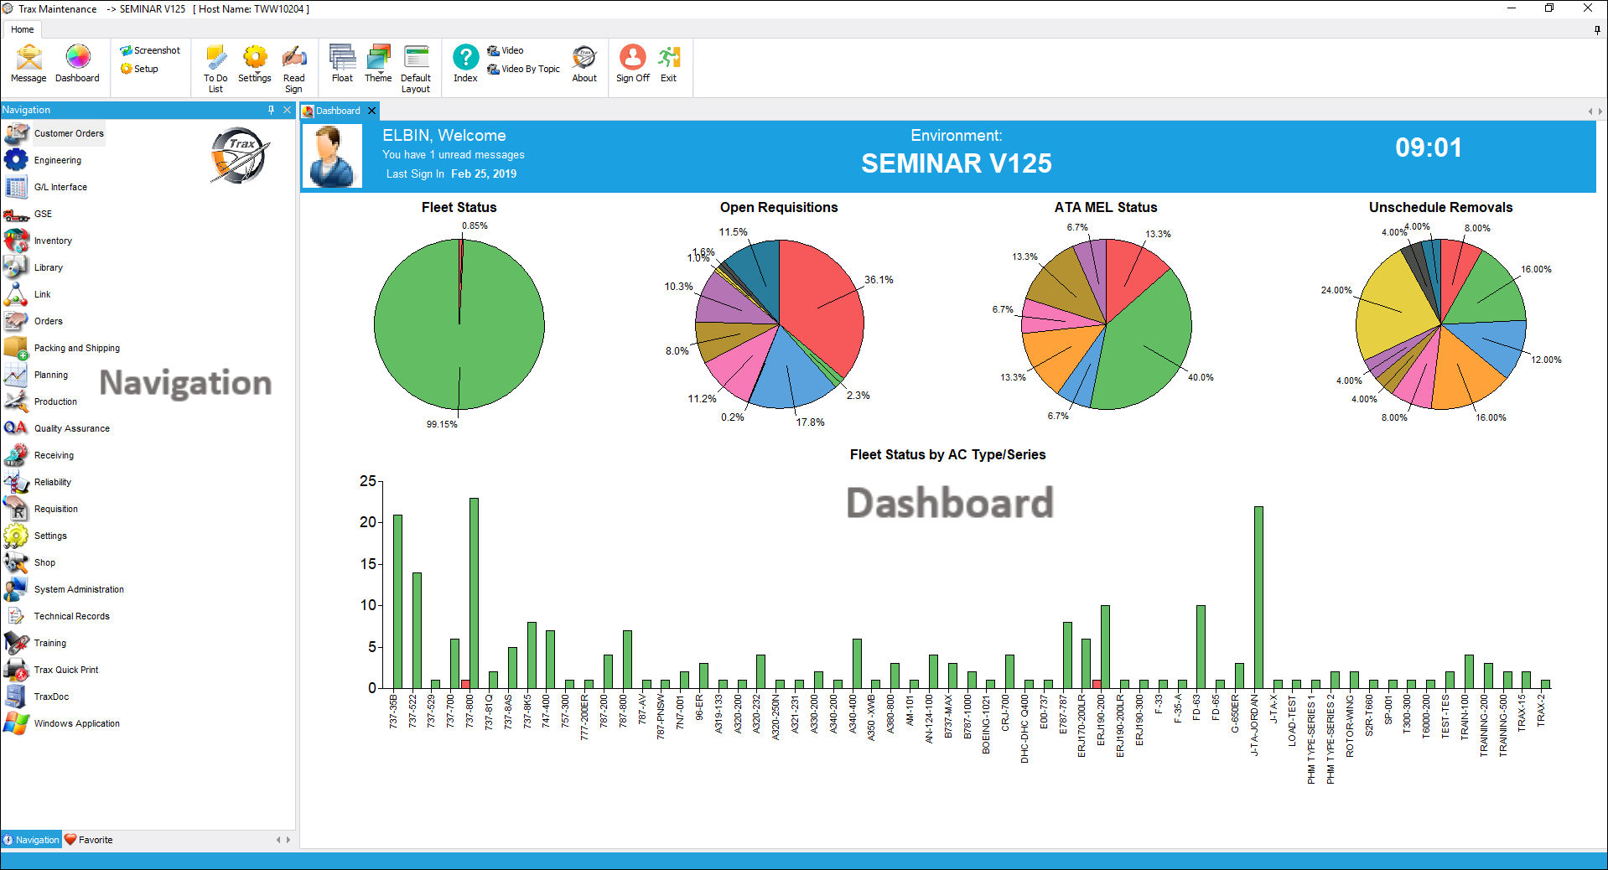Open the Message ribbon icon
The height and width of the screenshot is (870, 1608).
pos(29,64)
